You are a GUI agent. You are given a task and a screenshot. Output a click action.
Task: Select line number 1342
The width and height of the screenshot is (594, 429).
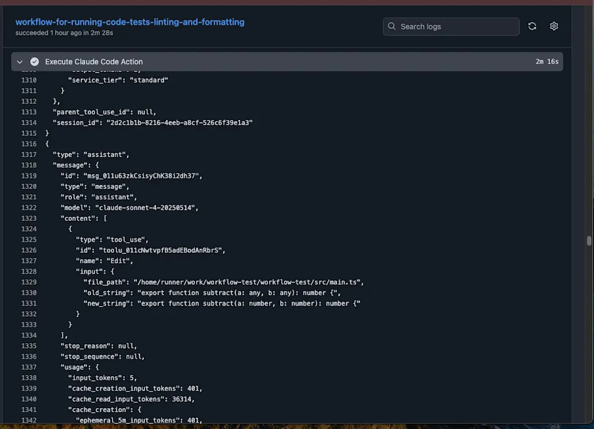coord(29,420)
